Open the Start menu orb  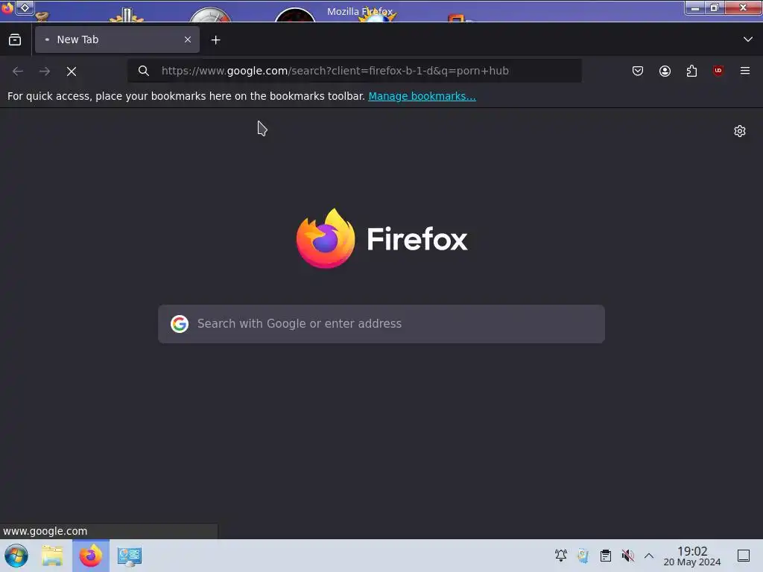click(x=16, y=556)
